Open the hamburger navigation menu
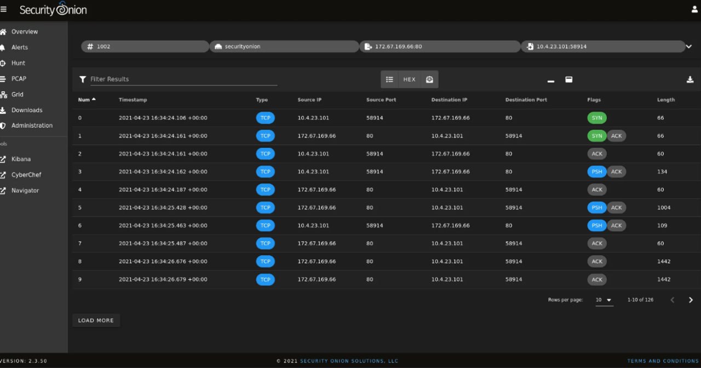Viewport: 701px width, 368px height. [x=4, y=9]
